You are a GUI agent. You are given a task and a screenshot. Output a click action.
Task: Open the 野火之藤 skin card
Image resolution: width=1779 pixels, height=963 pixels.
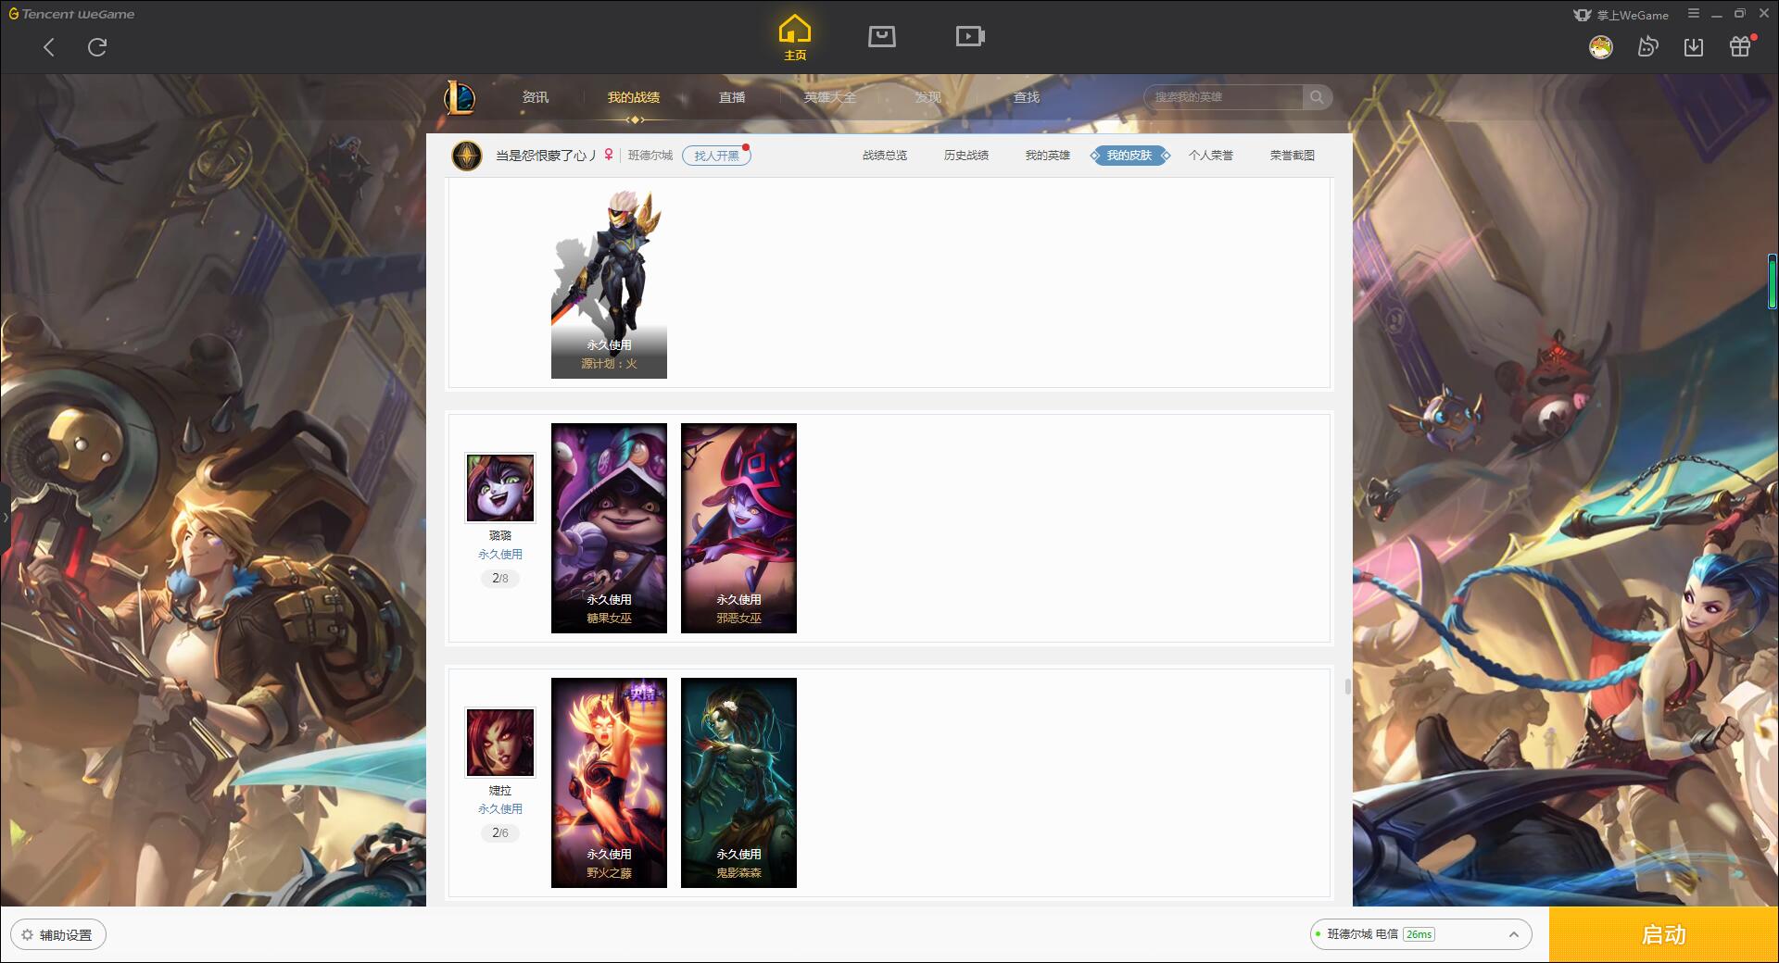[x=609, y=782]
